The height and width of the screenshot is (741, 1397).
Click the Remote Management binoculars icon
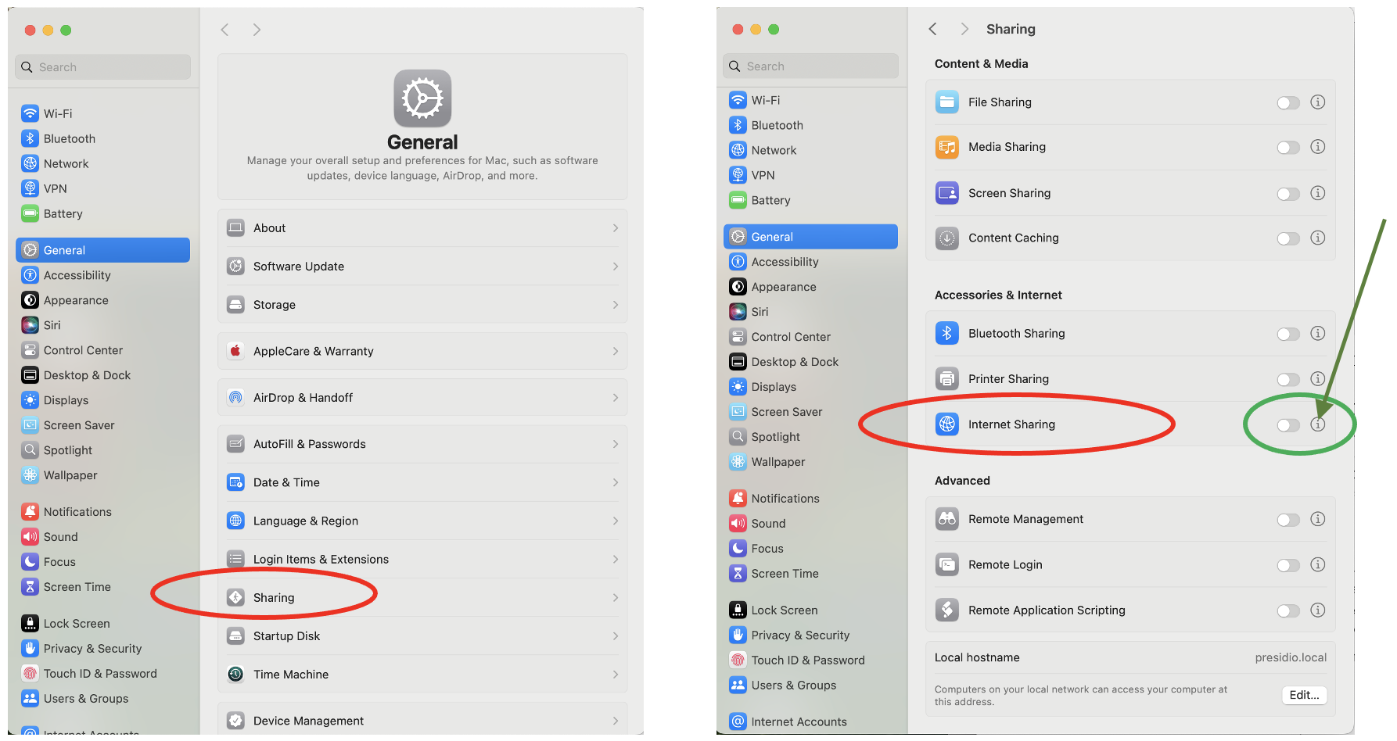pos(947,519)
